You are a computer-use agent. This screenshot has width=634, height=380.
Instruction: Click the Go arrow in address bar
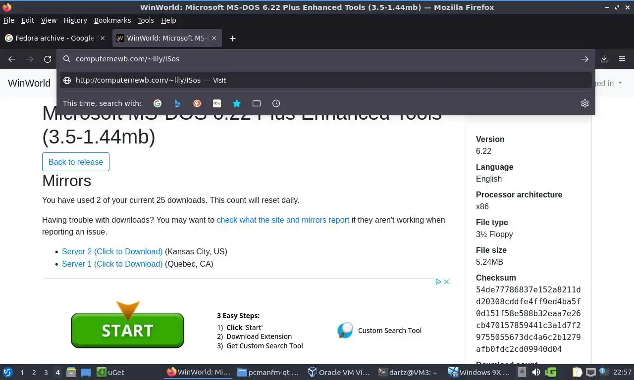pyautogui.click(x=585, y=59)
